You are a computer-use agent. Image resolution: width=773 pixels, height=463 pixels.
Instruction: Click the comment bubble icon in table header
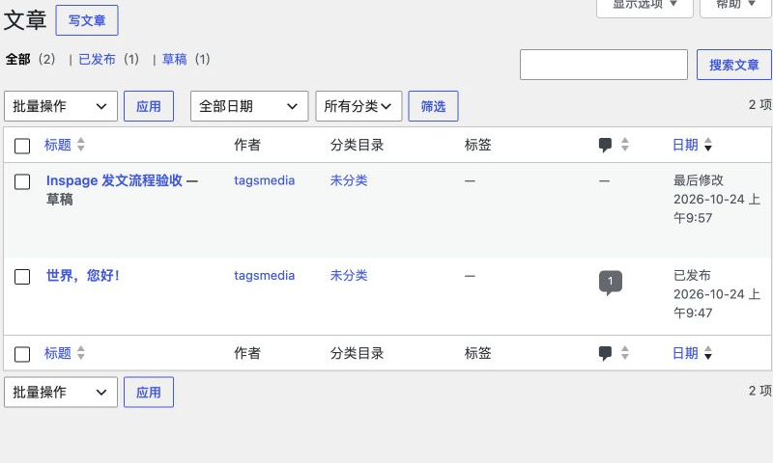pos(605,145)
